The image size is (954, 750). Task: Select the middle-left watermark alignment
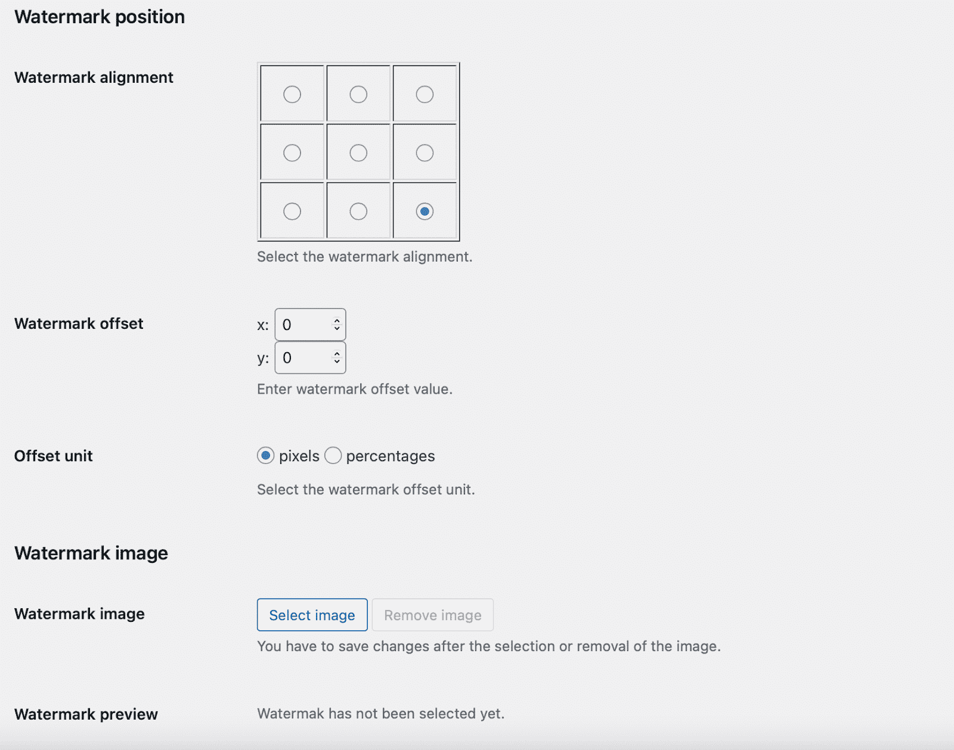coord(292,153)
